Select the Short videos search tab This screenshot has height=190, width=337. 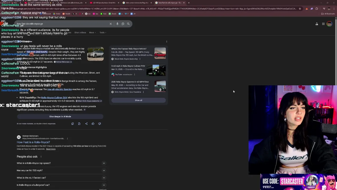pyautogui.click(x=80, y=32)
